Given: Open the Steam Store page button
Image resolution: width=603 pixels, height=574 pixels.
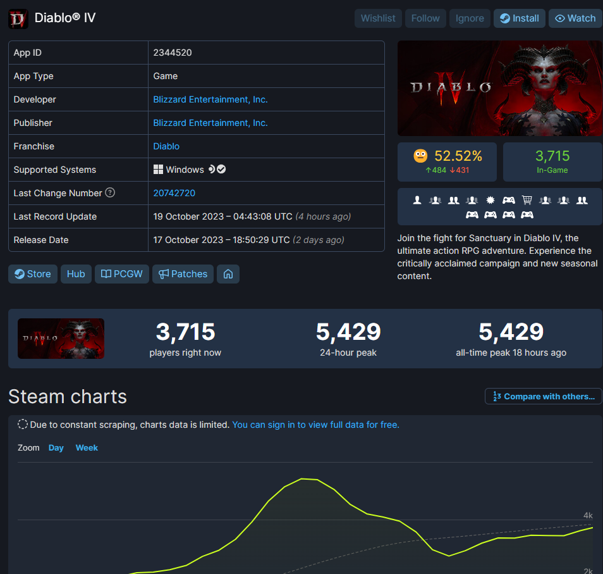Looking at the screenshot, I should point(33,274).
